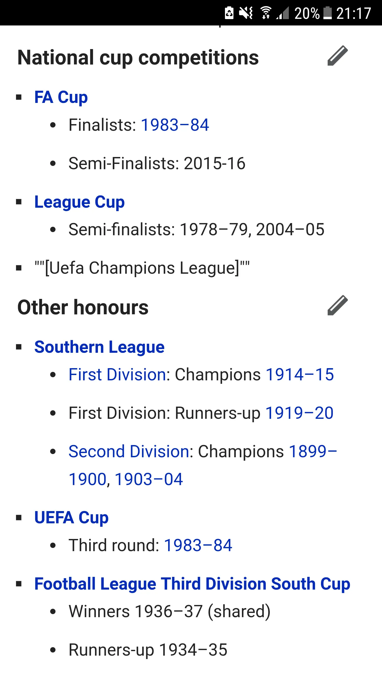The width and height of the screenshot is (382, 679).
Task: Open the League Cup link
Action: [x=79, y=202]
